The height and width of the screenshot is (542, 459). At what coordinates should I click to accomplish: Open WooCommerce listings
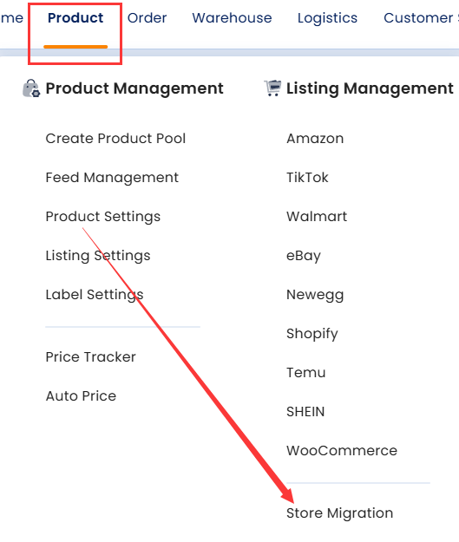(342, 451)
